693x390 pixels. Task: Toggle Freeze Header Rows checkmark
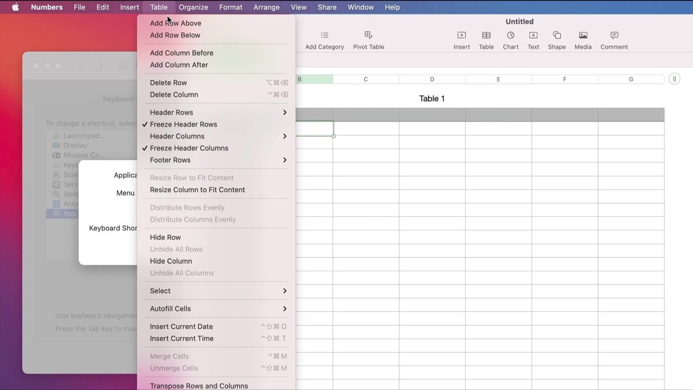pos(183,124)
